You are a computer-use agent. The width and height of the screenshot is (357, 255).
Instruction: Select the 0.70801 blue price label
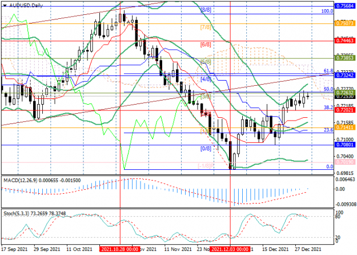[x=346, y=145]
